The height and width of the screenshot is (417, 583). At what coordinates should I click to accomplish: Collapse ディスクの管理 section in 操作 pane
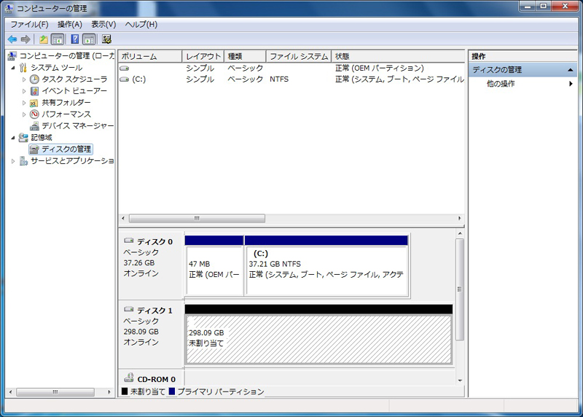[571, 70]
